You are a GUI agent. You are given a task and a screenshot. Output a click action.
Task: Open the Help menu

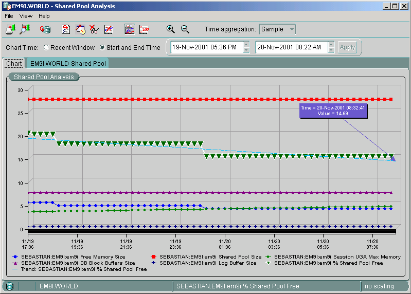click(44, 16)
